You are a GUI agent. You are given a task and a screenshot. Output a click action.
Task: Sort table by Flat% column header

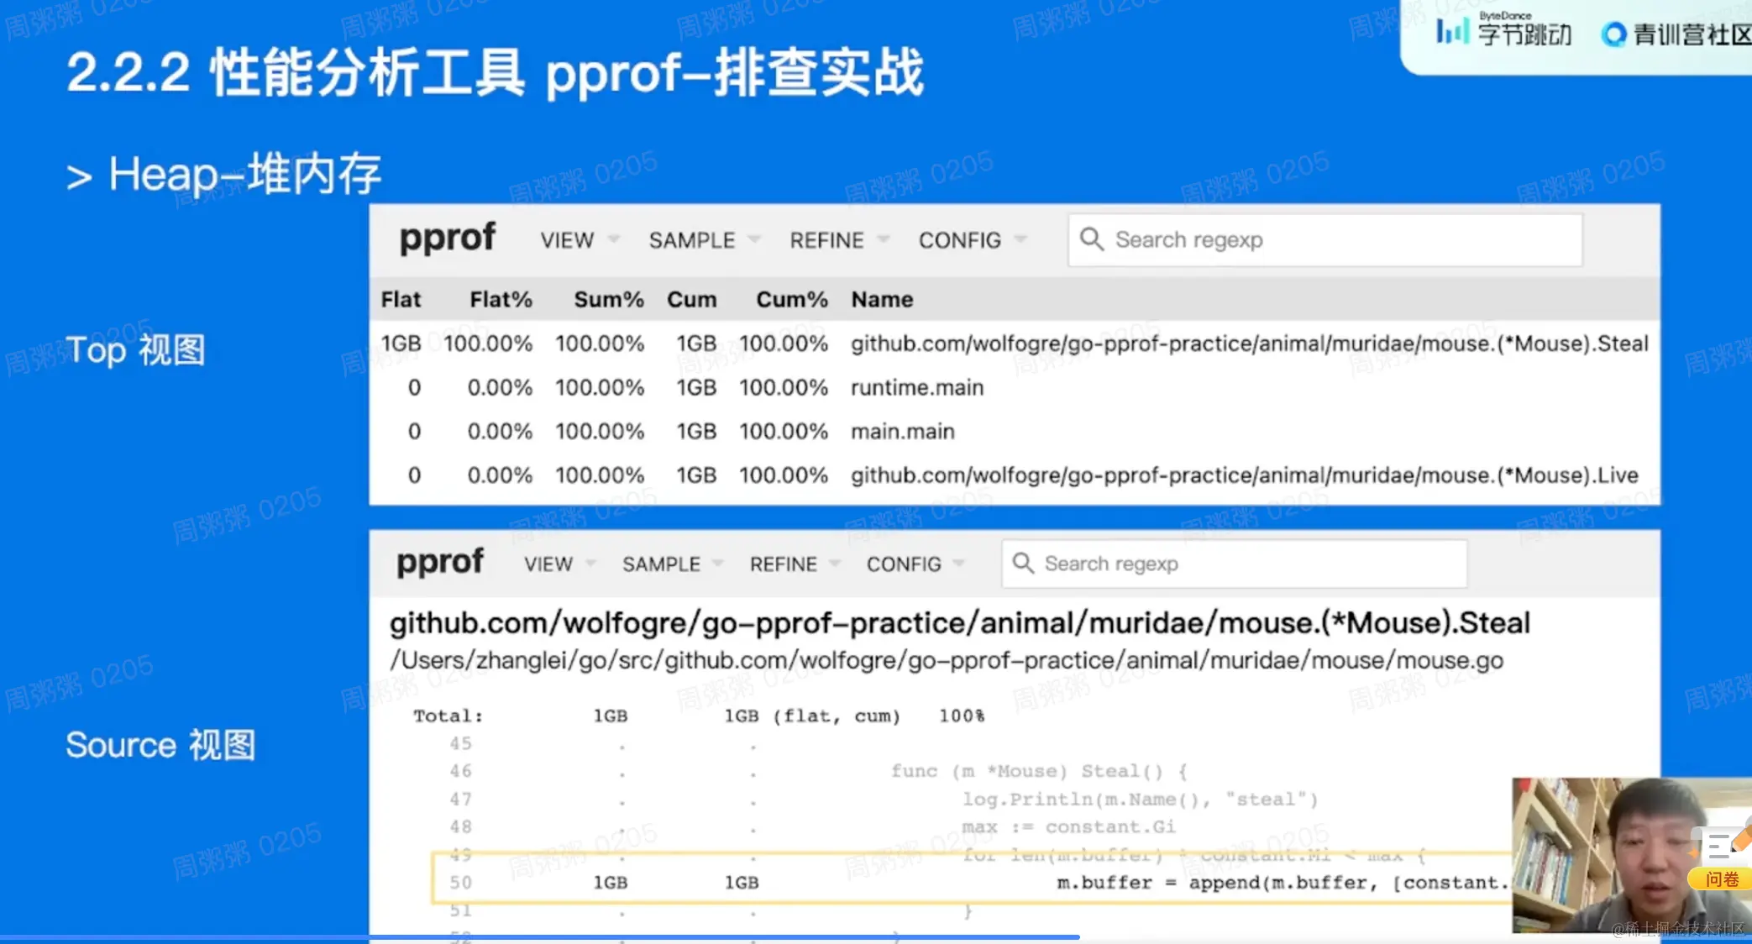[x=501, y=300]
